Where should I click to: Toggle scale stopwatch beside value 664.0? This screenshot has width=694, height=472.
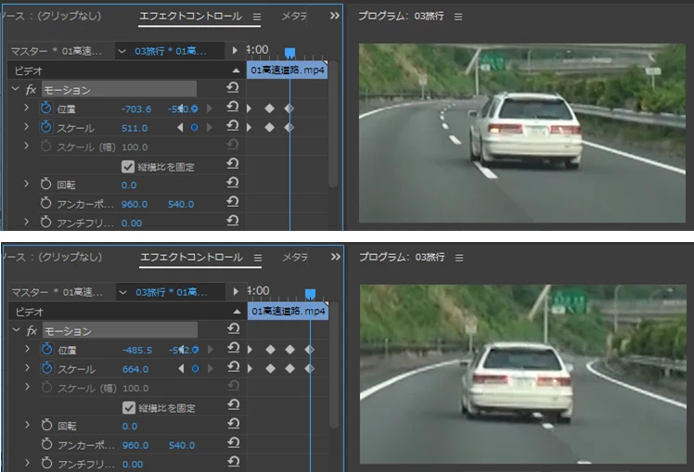pos(47,368)
